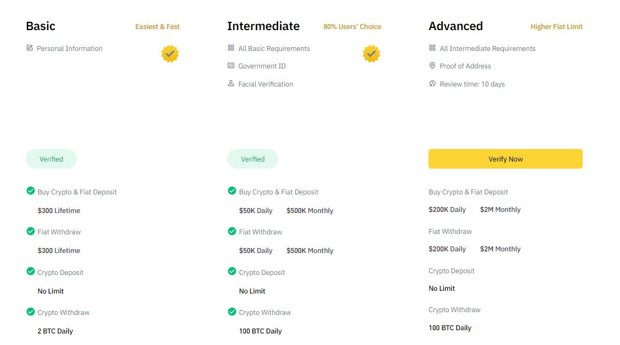This screenshot has height=345, width=620.
Task: Click the Verify Now button
Action: (505, 159)
